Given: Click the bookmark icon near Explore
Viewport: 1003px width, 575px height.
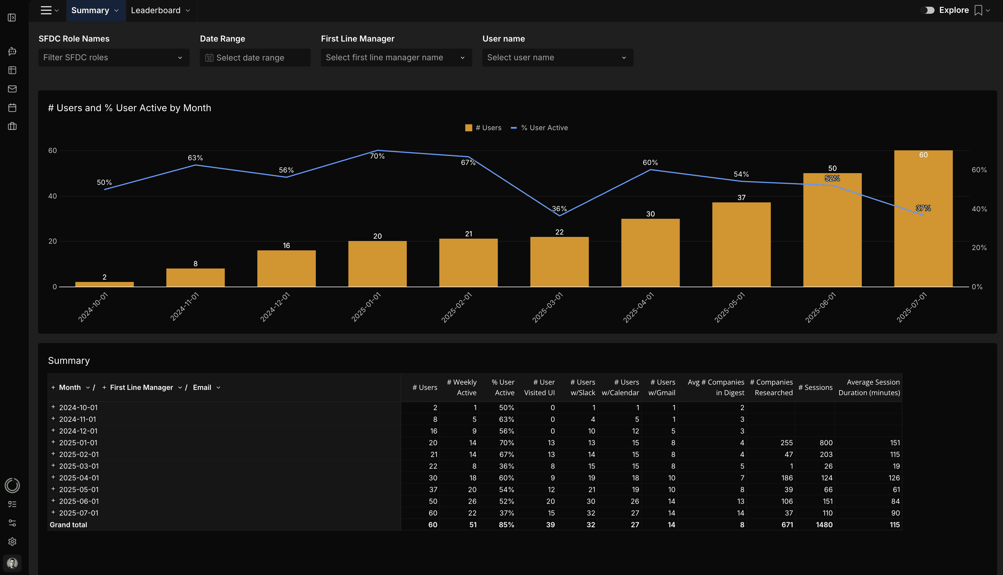Looking at the screenshot, I should (978, 10).
